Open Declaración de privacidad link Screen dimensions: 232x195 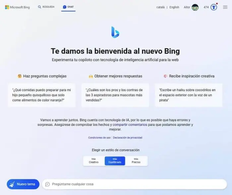pos(128,138)
